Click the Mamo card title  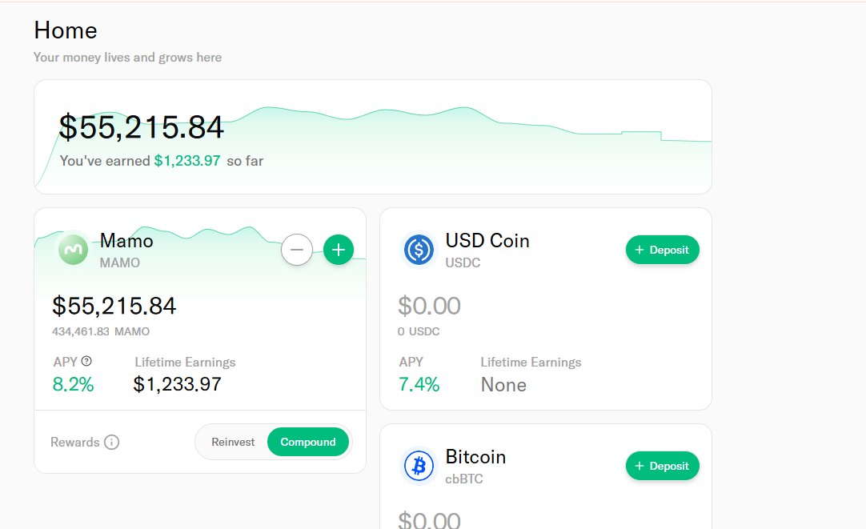click(126, 241)
